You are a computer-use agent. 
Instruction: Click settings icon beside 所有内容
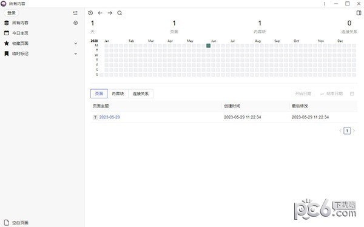[x=75, y=23]
